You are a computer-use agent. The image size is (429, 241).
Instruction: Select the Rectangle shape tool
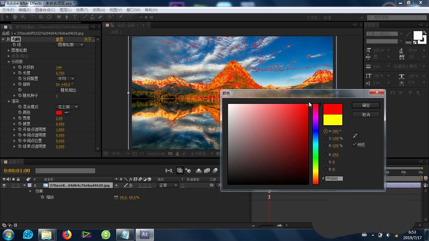coord(59,17)
